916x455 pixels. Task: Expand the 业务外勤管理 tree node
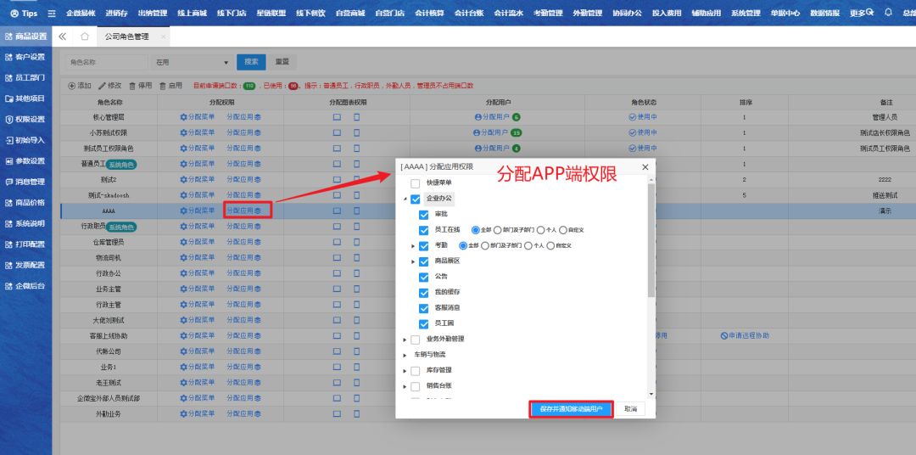pyautogui.click(x=405, y=340)
